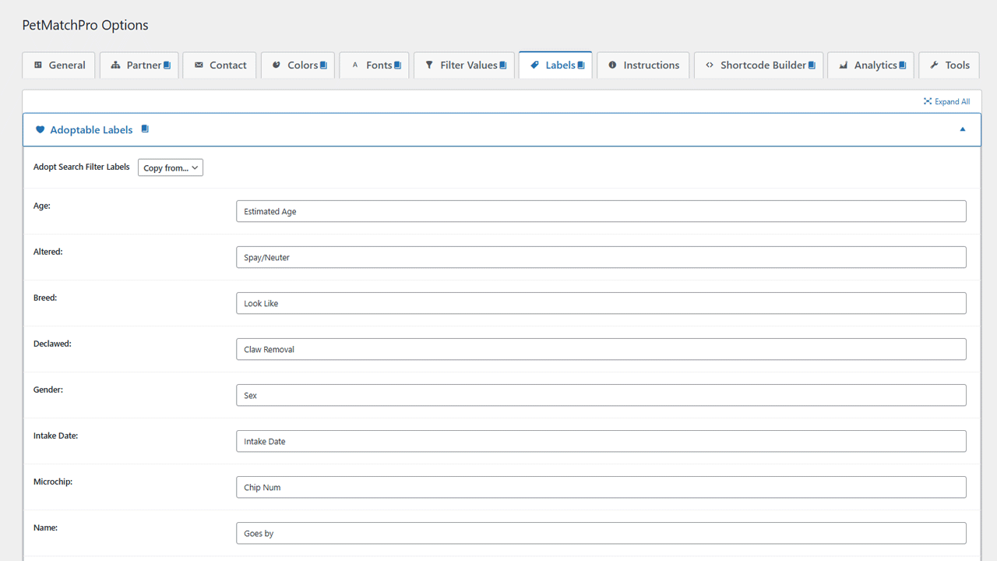
Task: Switch to the Analytics tab
Action: click(x=871, y=65)
